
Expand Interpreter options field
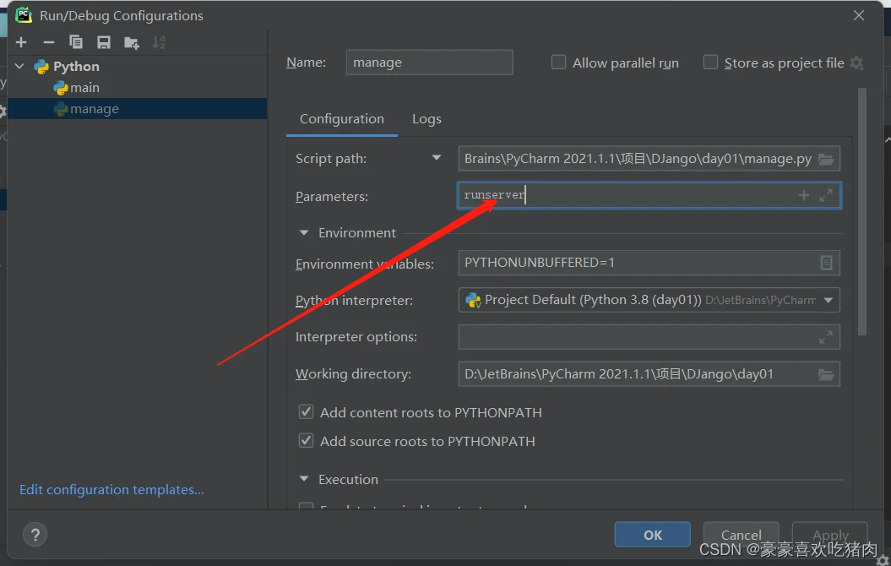point(826,337)
